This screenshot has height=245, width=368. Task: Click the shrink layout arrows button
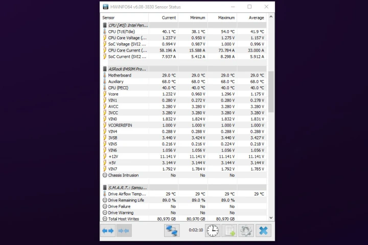pyautogui.click(x=124, y=231)
